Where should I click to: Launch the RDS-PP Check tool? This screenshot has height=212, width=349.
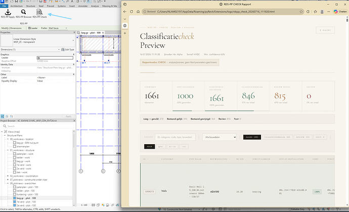point(39,13)
